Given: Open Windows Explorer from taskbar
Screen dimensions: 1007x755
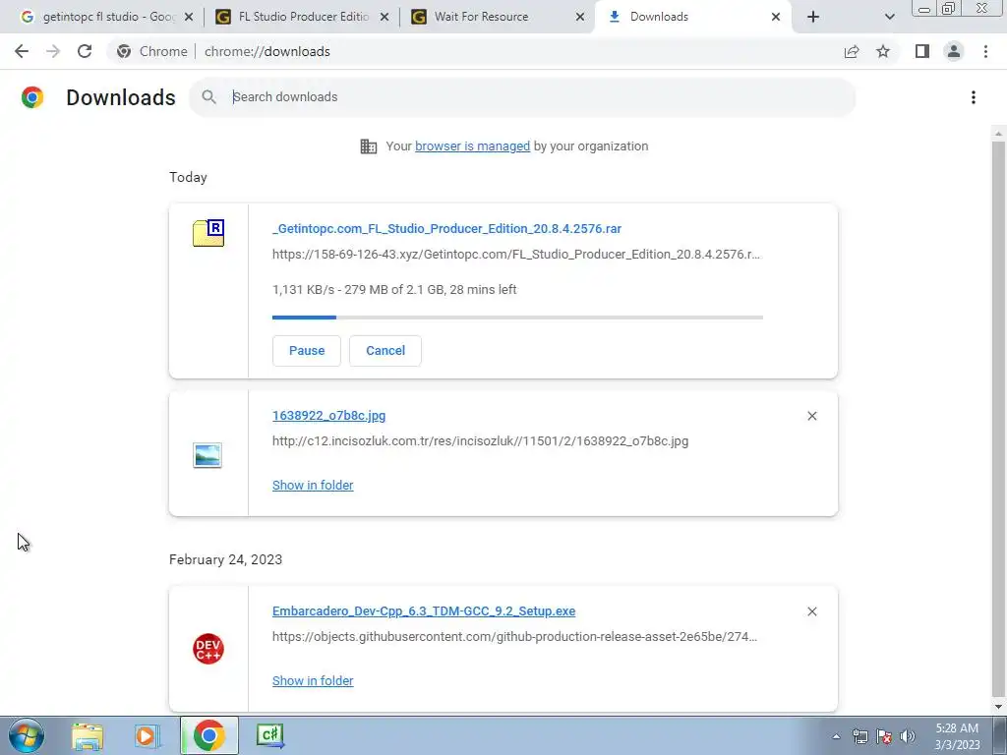Looking at the screenshot, I should pyautogui.click(x=88, y=735).
